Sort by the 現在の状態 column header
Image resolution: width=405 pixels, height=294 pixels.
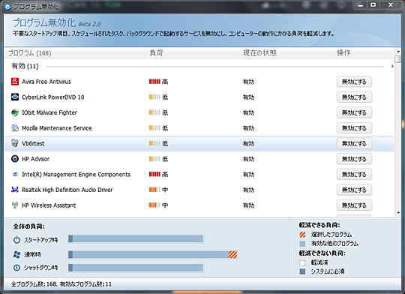point(285,53)
